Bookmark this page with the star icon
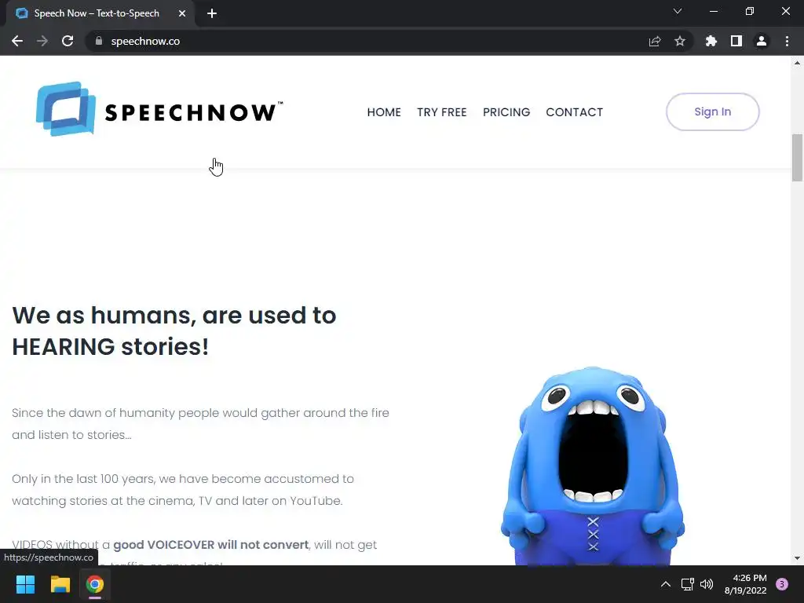804x603 pixels. pos(680,41)
